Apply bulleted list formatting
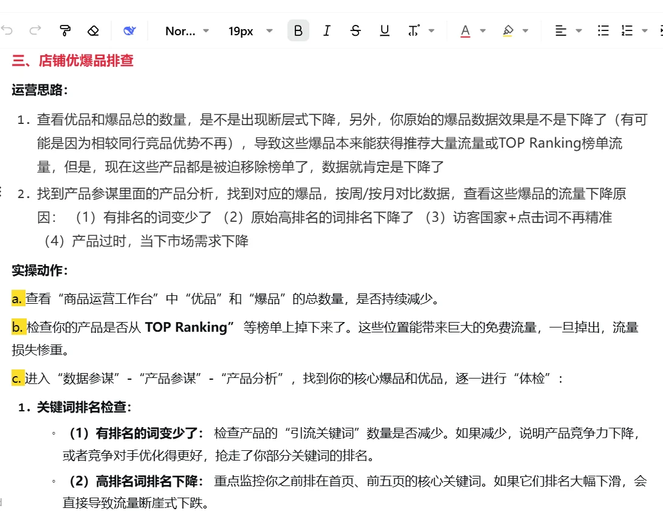 (603, 30)
